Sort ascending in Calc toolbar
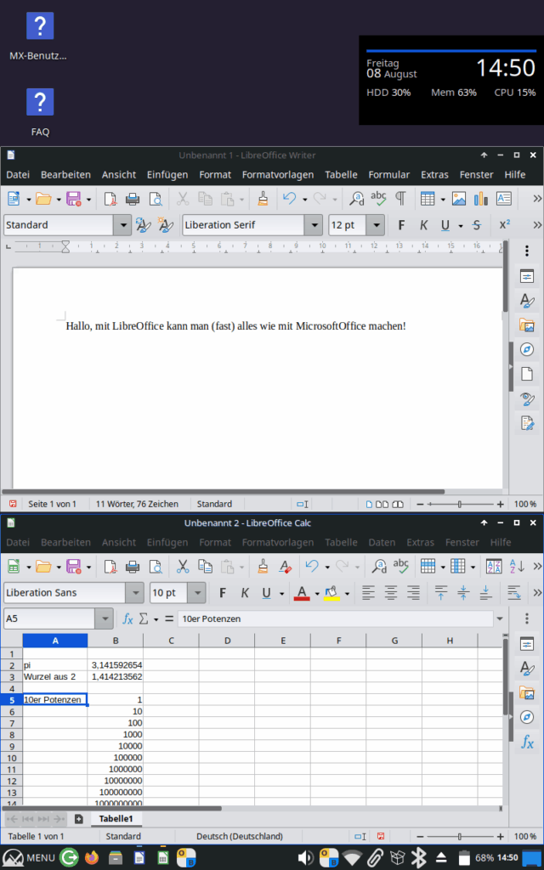 tap(517, 566)
